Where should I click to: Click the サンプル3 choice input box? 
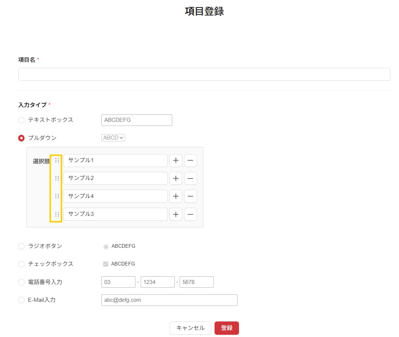(115, 214)
